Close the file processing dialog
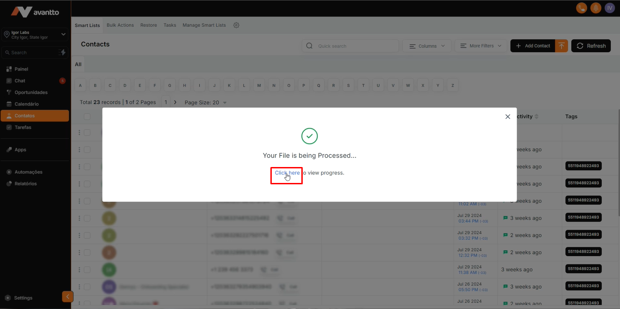Screen dimensions: 620x309 [x=508, y=117]
